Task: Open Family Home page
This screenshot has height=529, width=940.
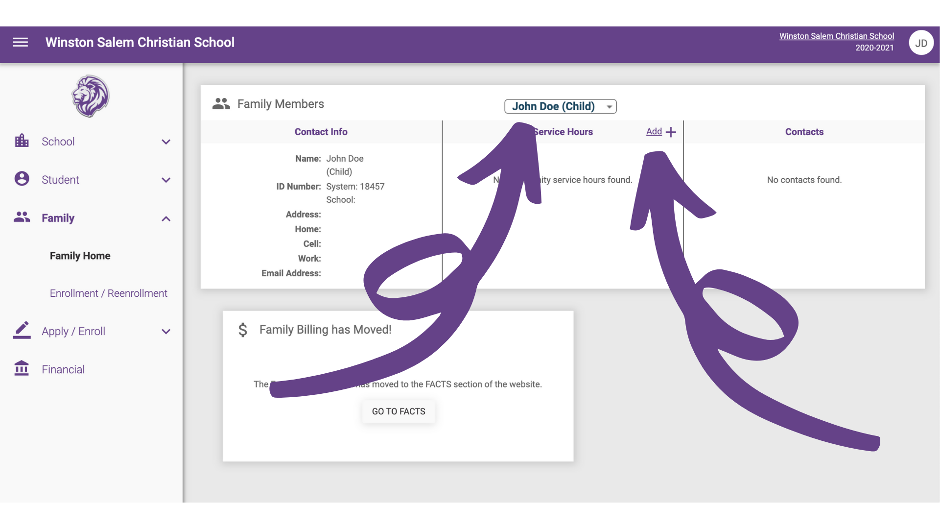Action: tap(80, 256)
